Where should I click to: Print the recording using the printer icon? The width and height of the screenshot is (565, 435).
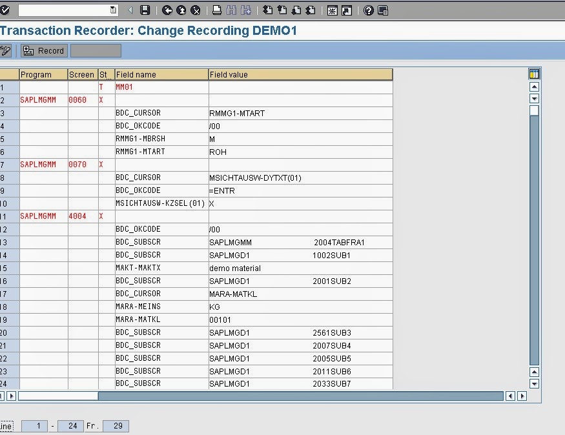(x=217, y=9)
